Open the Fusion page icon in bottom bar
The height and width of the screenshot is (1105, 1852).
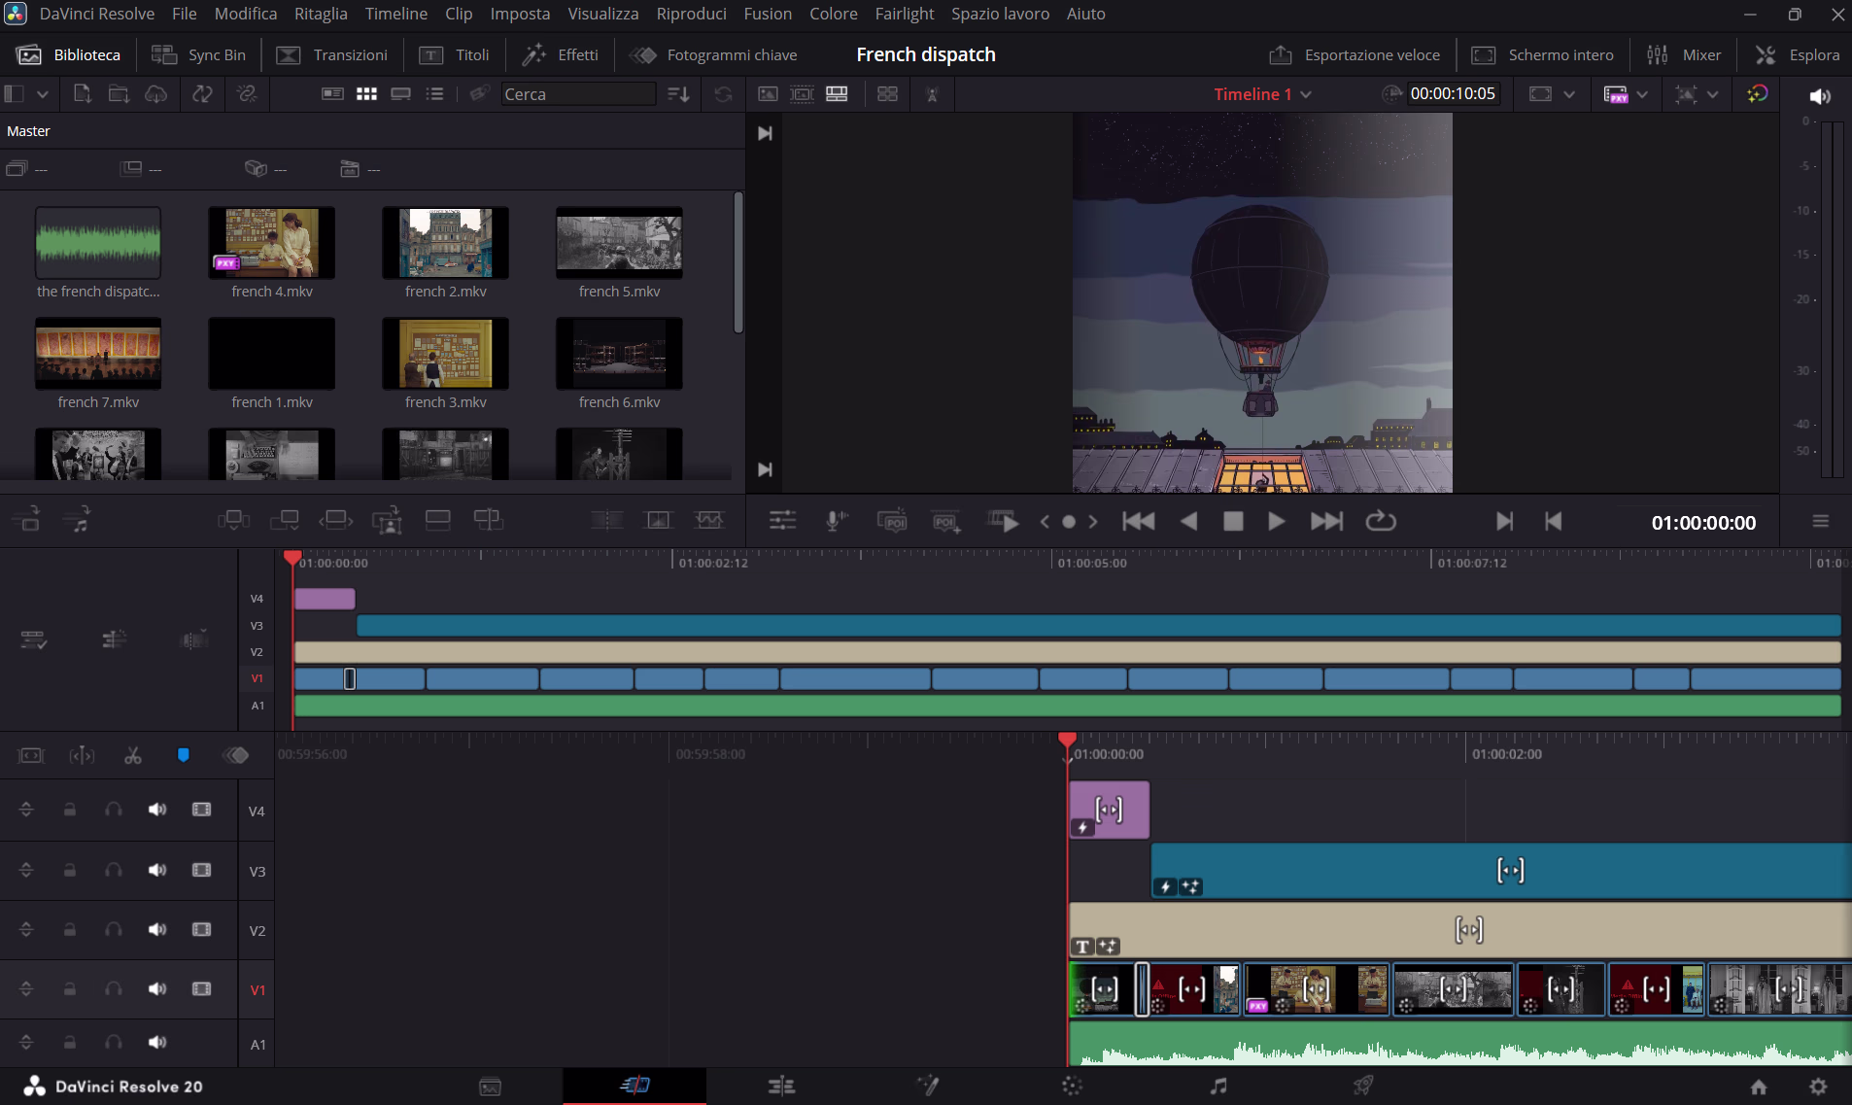pyautogui.click(x=927, y=1086)
